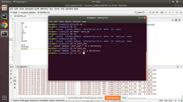Viewport: 183px width, 102px height.
Task: Click the terminal command prompt line
Action: point(66,53)
